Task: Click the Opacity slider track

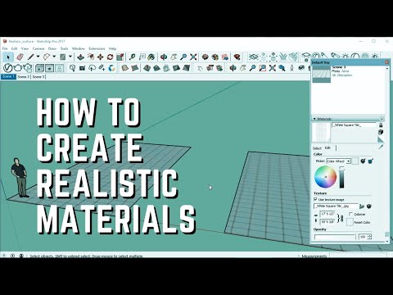Action: 335,237
